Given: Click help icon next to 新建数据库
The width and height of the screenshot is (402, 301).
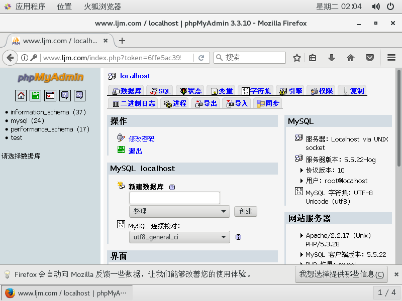Looking at the screenshot, I should click(172, 187).
